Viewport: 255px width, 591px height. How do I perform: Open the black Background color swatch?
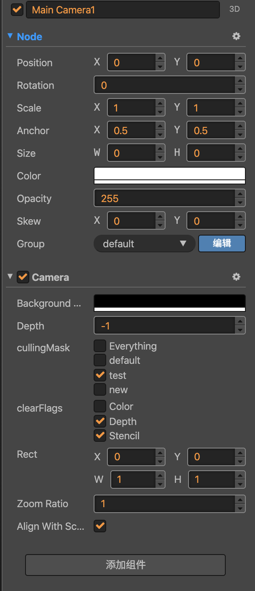pyautogui.click(x=169, y=303)
